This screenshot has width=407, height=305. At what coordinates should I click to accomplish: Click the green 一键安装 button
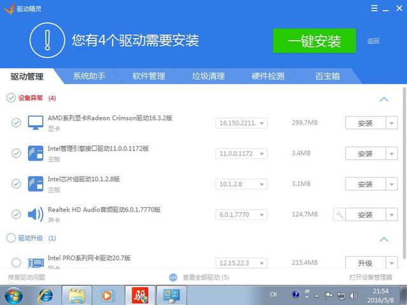(x=314, y=41)
